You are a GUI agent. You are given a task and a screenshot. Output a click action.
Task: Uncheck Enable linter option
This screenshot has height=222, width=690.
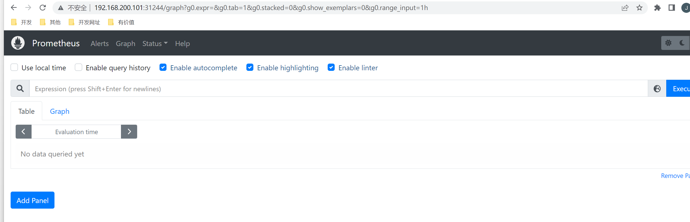coord(331,67)
